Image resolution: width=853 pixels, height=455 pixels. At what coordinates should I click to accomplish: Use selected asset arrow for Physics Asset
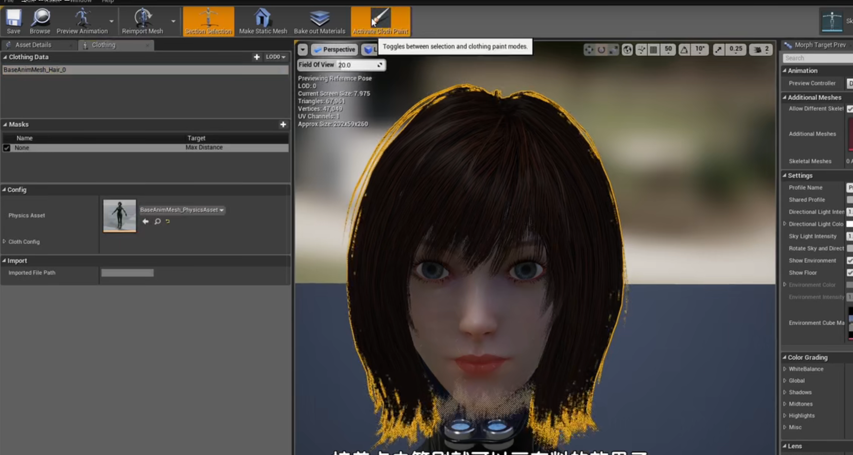(146, 221)
